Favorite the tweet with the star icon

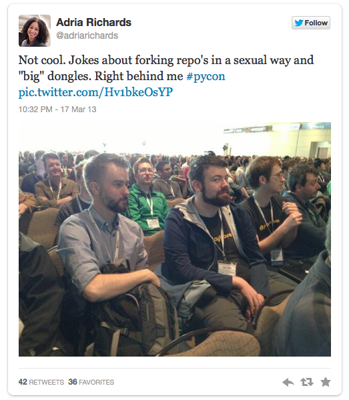(326, 382)
